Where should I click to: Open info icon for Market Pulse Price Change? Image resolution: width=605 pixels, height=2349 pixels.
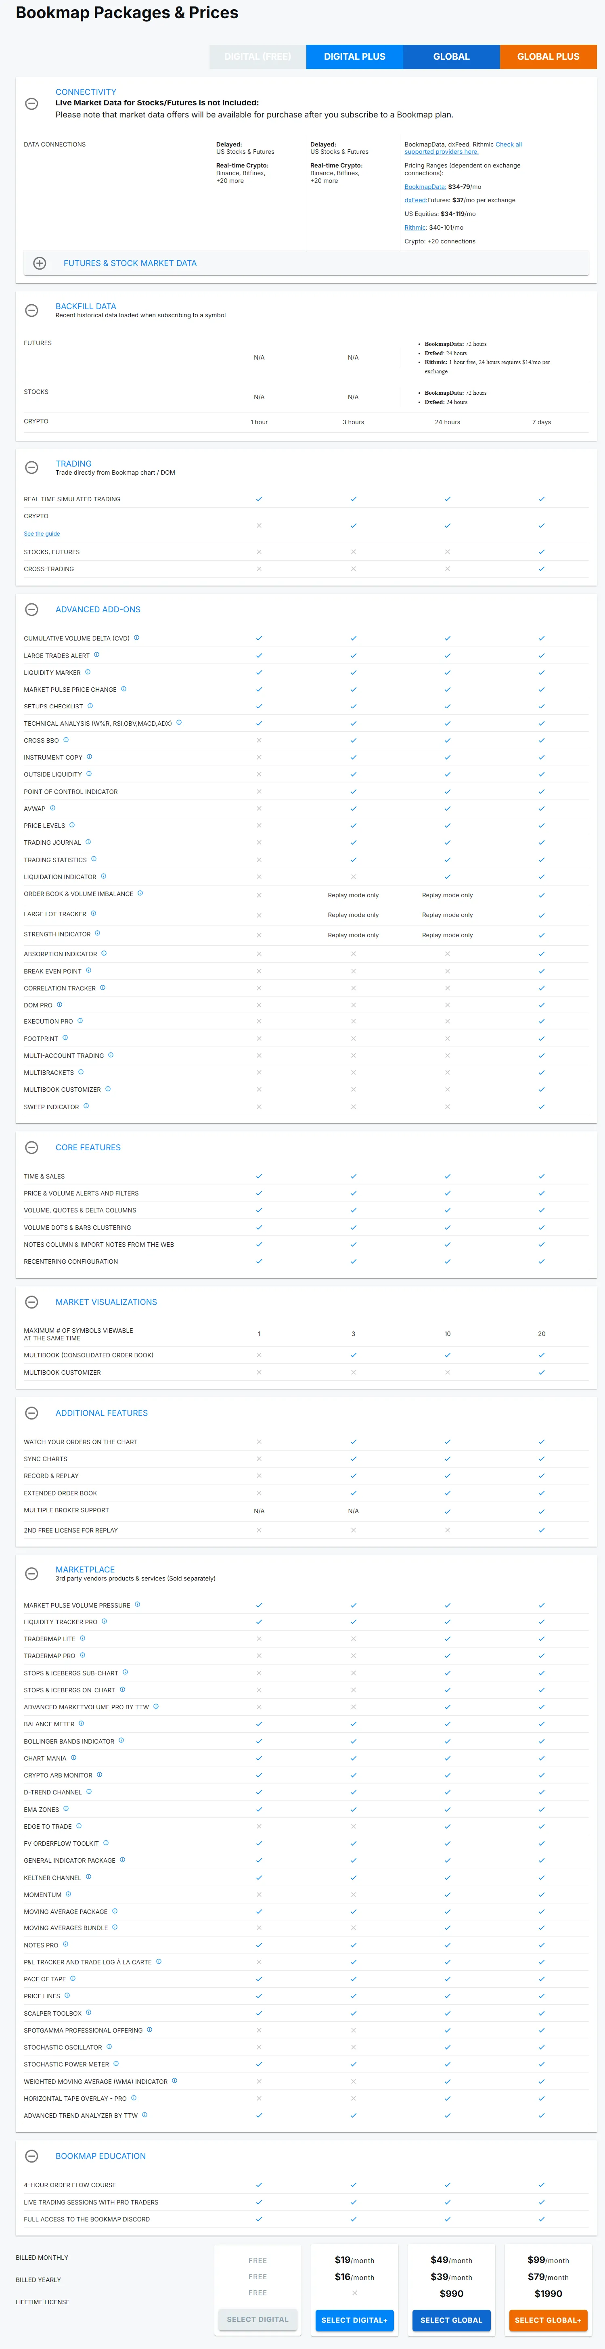tap(123, 689)
